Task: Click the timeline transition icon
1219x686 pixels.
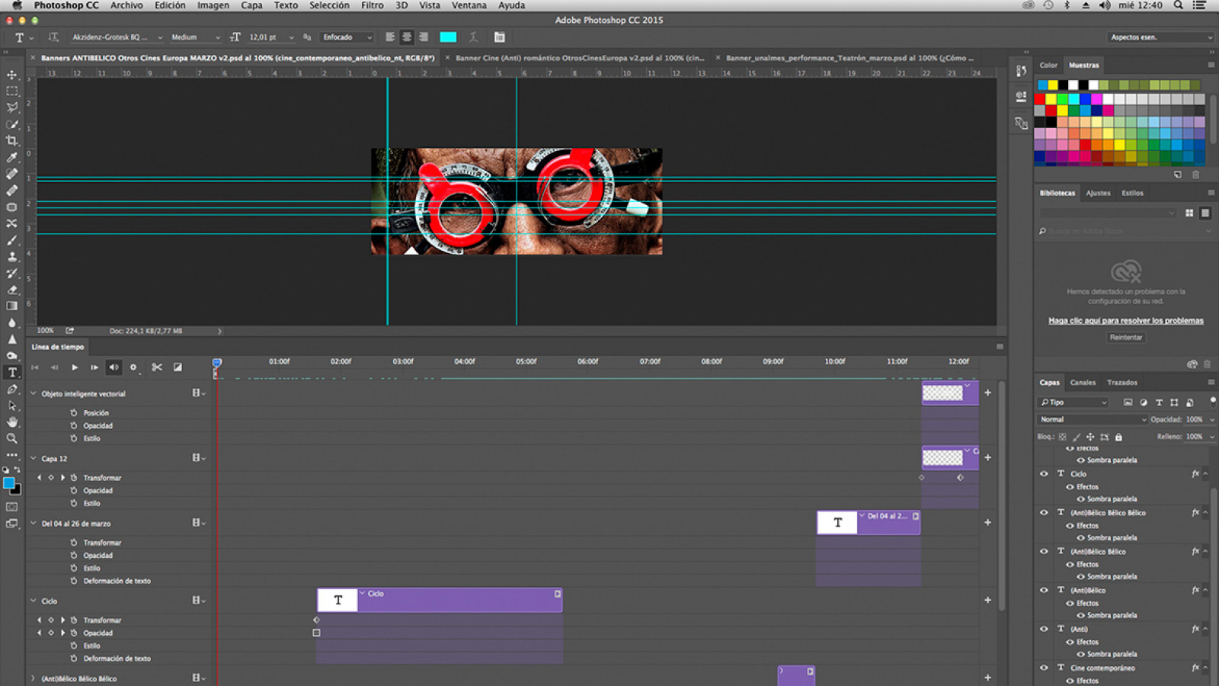Action: coord(178,367)
